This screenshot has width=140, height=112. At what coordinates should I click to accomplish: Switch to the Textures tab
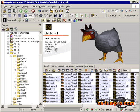point(70,66)
